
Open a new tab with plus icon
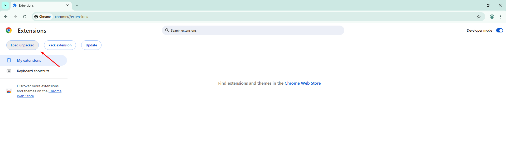pyautogui.click(x=77, y=5)
